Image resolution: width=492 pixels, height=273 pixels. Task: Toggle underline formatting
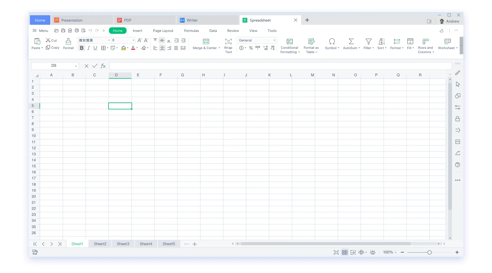[x=95, y=48]
